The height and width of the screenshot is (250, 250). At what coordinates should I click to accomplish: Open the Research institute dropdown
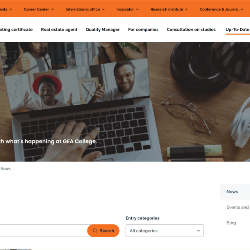coord(169,9)
